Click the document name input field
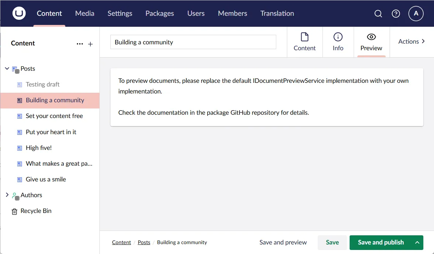The height and width of the screenshot is (254, 434). point(193,42)
